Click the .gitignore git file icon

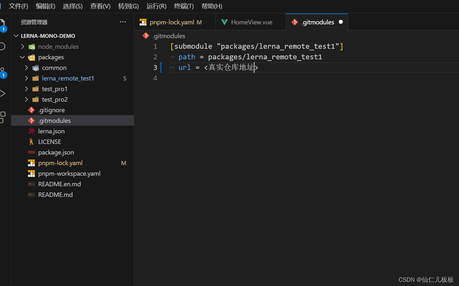(31, 110)
